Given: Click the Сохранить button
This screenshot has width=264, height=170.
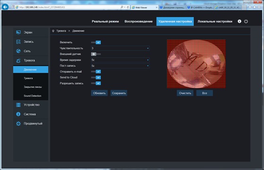Looking at the screenshot, I should pyautogui.click(x=119, y=93).
